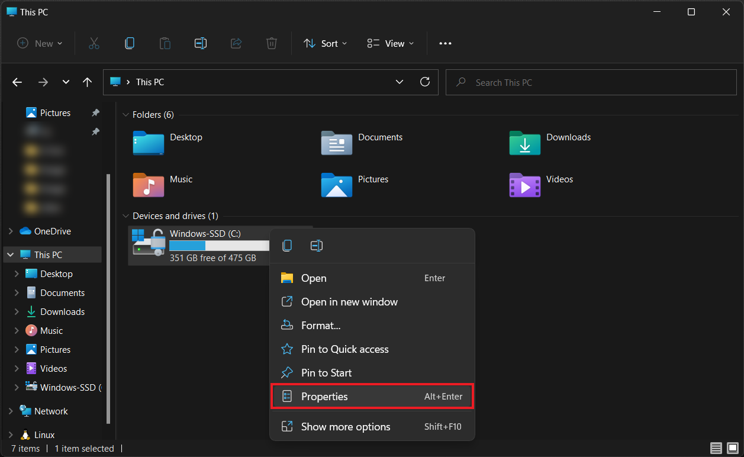Select Documents in navigation pane
Screen dimensions: 744x457
click(x=62, y=293)
